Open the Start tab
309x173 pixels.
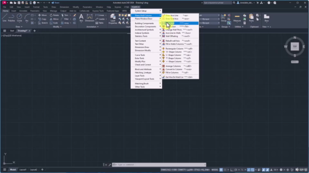tap(12, 31)
